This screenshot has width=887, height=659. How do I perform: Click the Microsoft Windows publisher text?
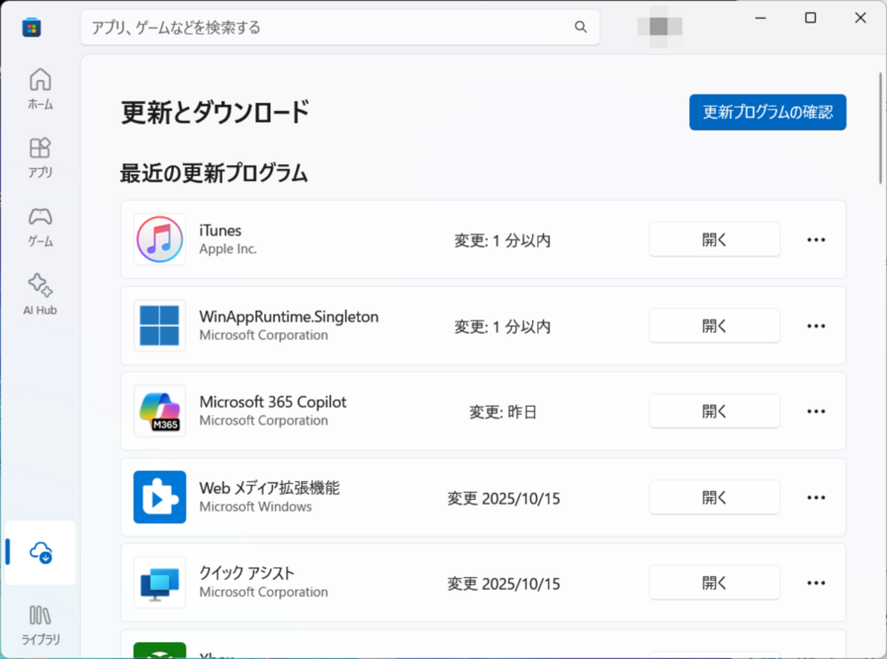pyautogui.click(x=255, y=507)
